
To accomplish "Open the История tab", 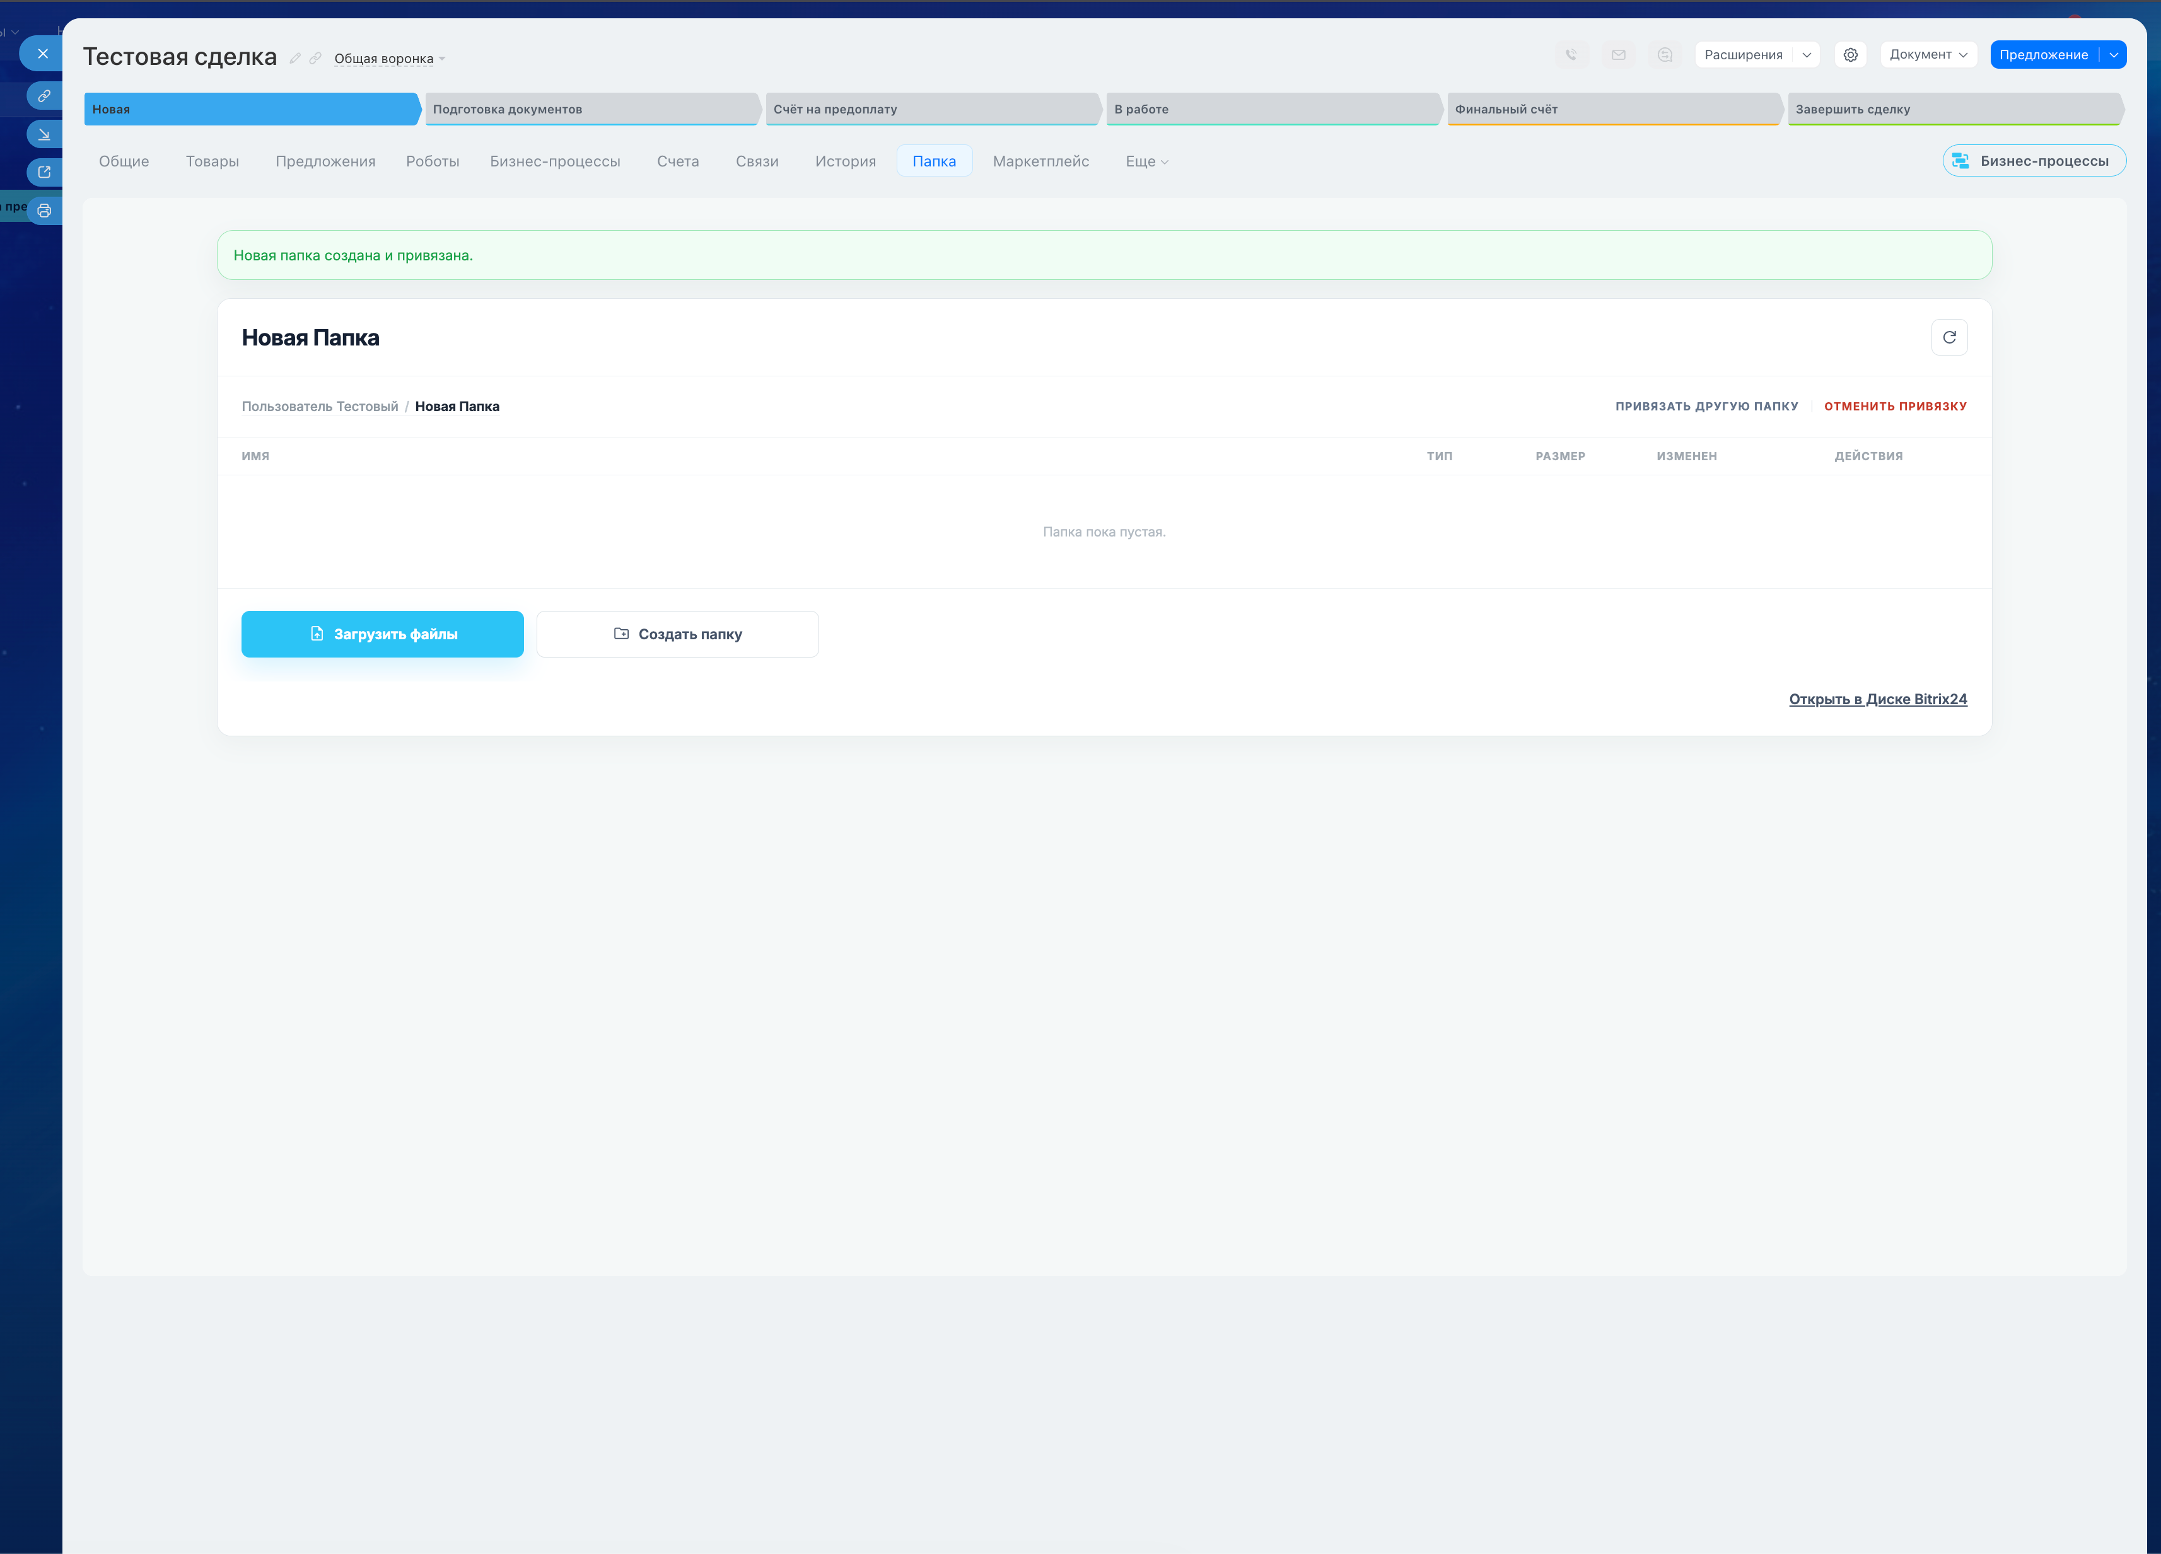I will [845, 162].
